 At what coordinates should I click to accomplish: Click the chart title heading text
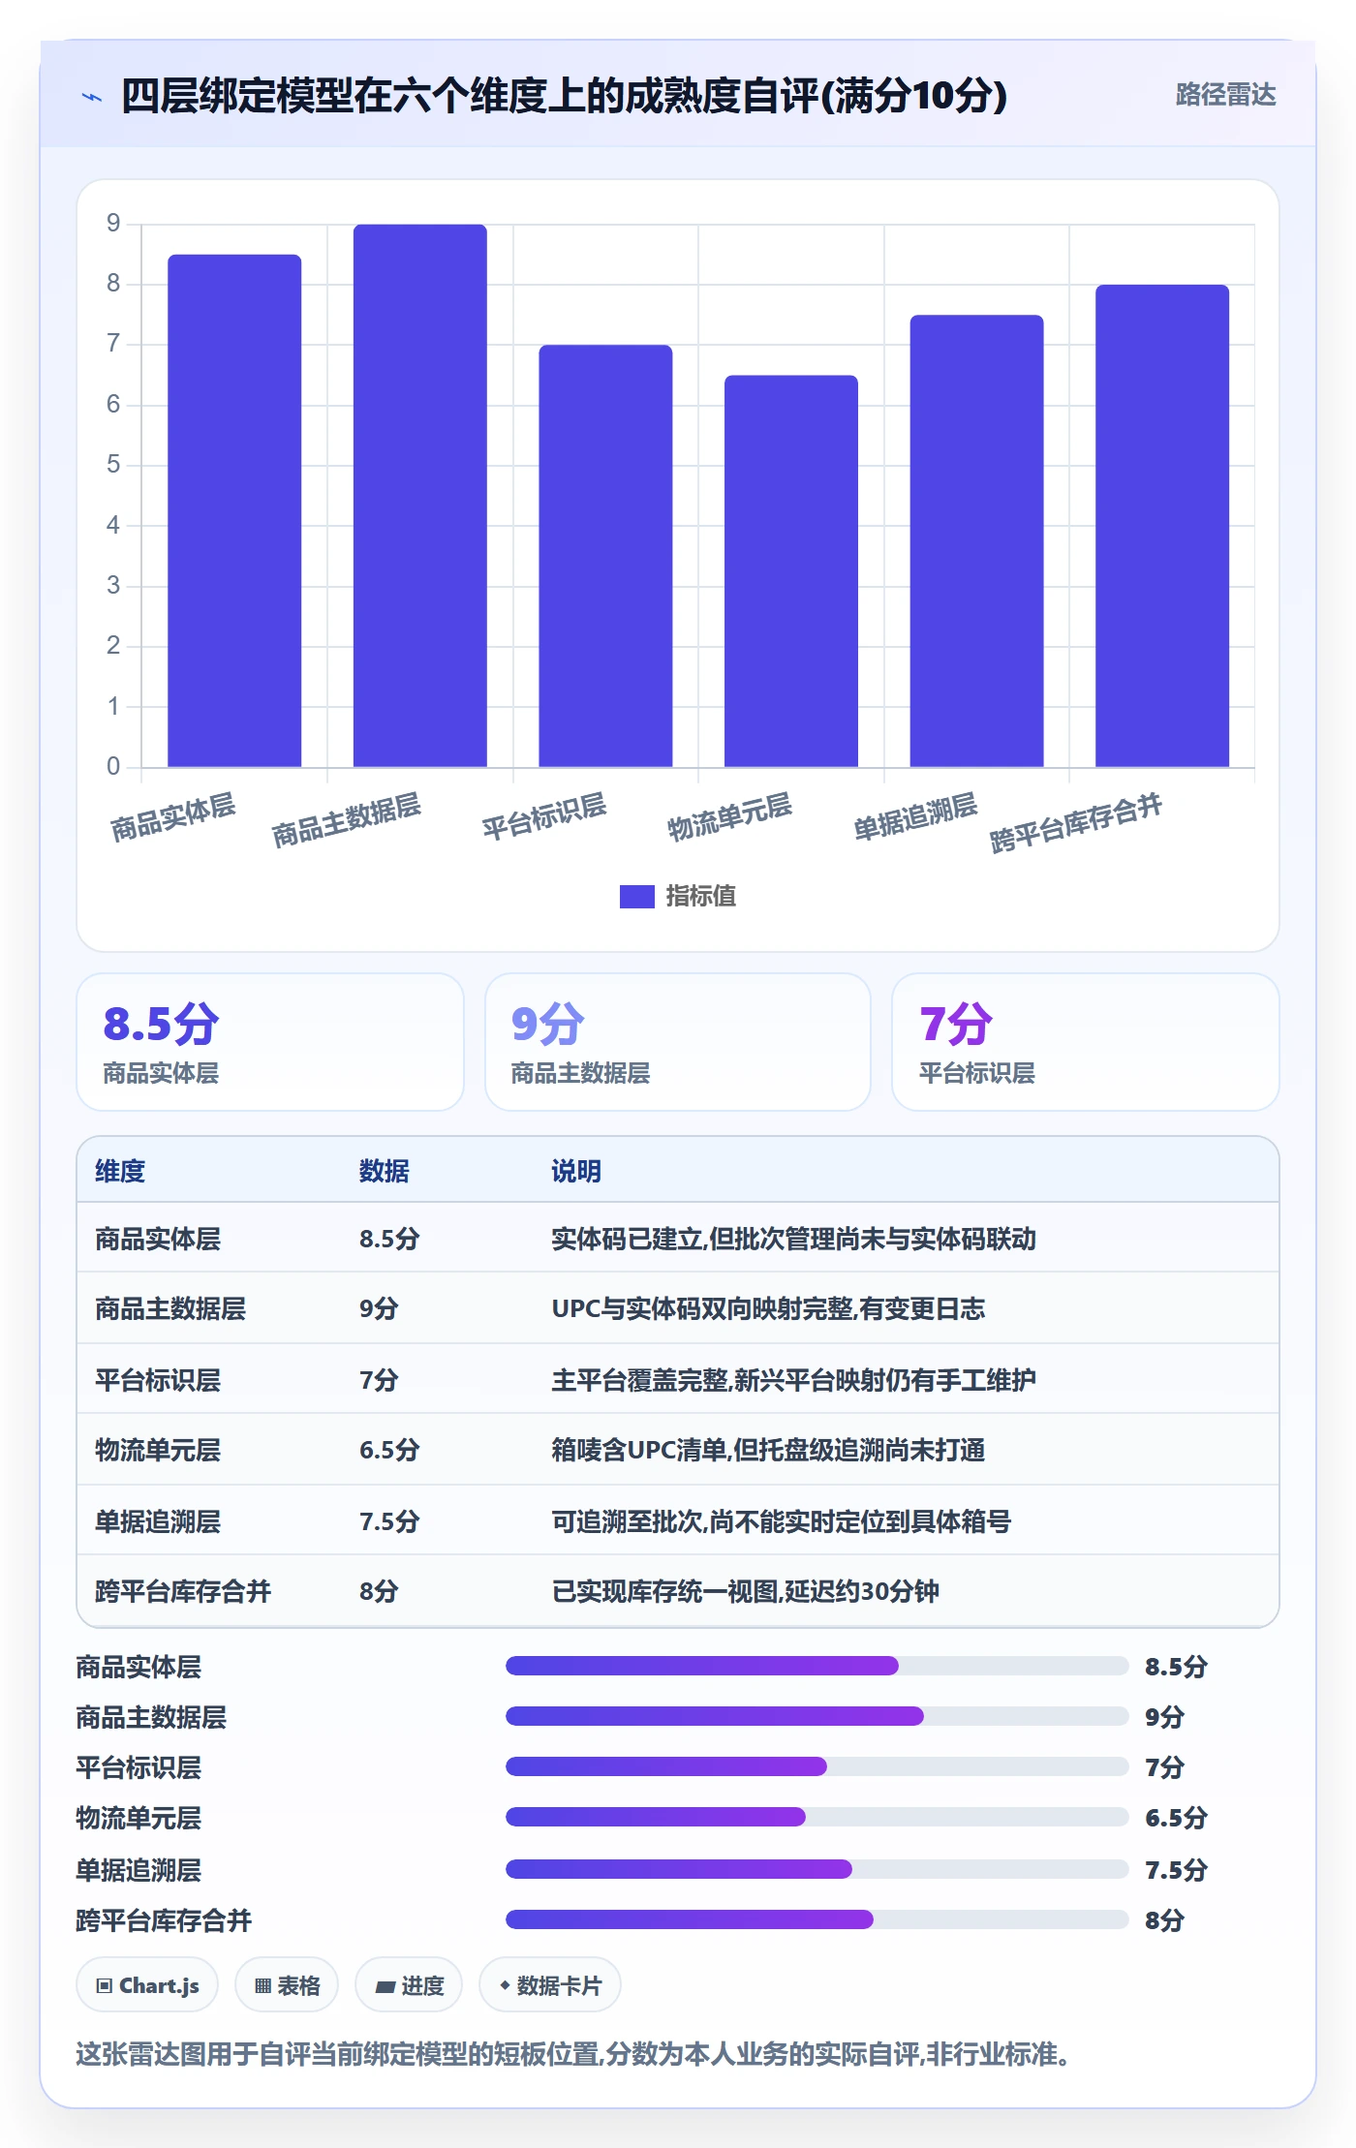[564, 96]
